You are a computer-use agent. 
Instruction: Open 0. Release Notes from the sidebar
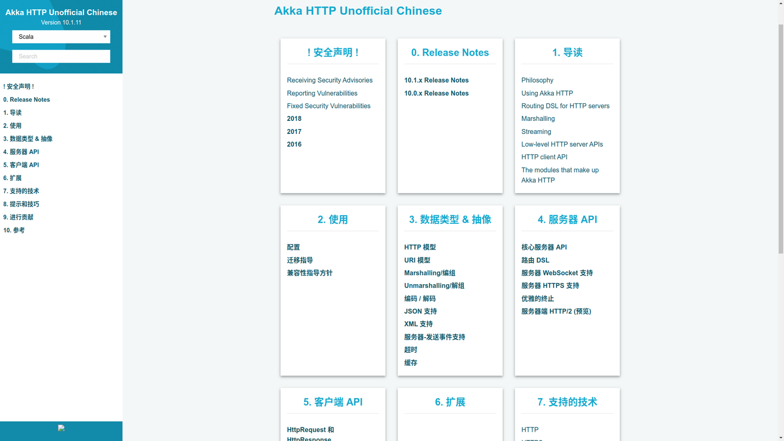point(26,99)
